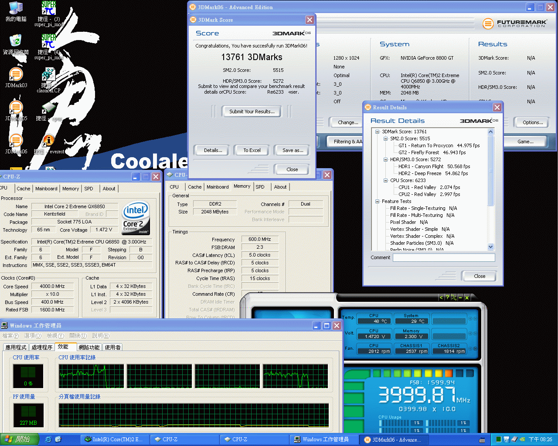Click the Change button in 3DMark06 window
558x446 pixels.
[x=347, y=122]
